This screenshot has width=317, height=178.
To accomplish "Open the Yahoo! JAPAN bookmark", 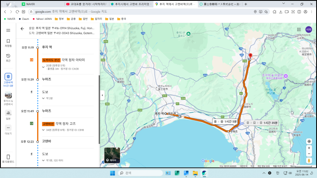I will tap(42, 19).
